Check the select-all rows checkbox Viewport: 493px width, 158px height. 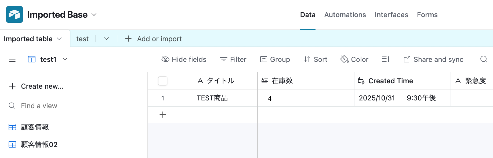click(163, 81)
